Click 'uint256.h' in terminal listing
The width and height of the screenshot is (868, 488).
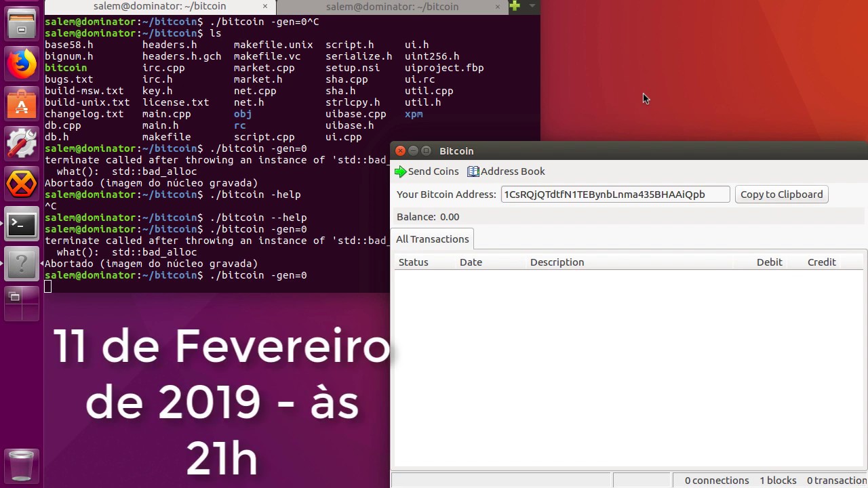tap(432, 56)
